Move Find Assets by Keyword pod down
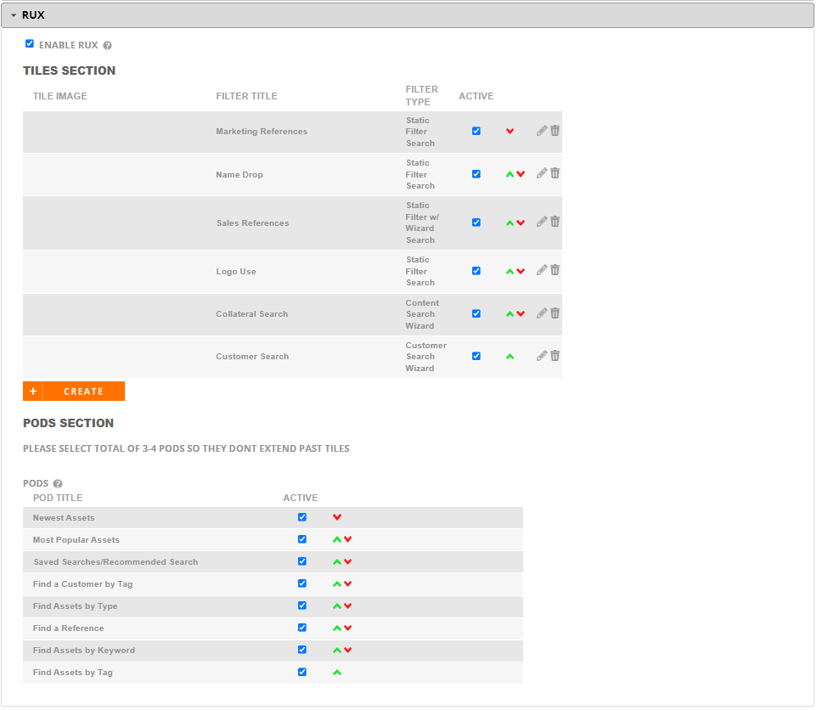Image resolution: width=817 pixels, height=710 pixels. (x=347, y=650)
